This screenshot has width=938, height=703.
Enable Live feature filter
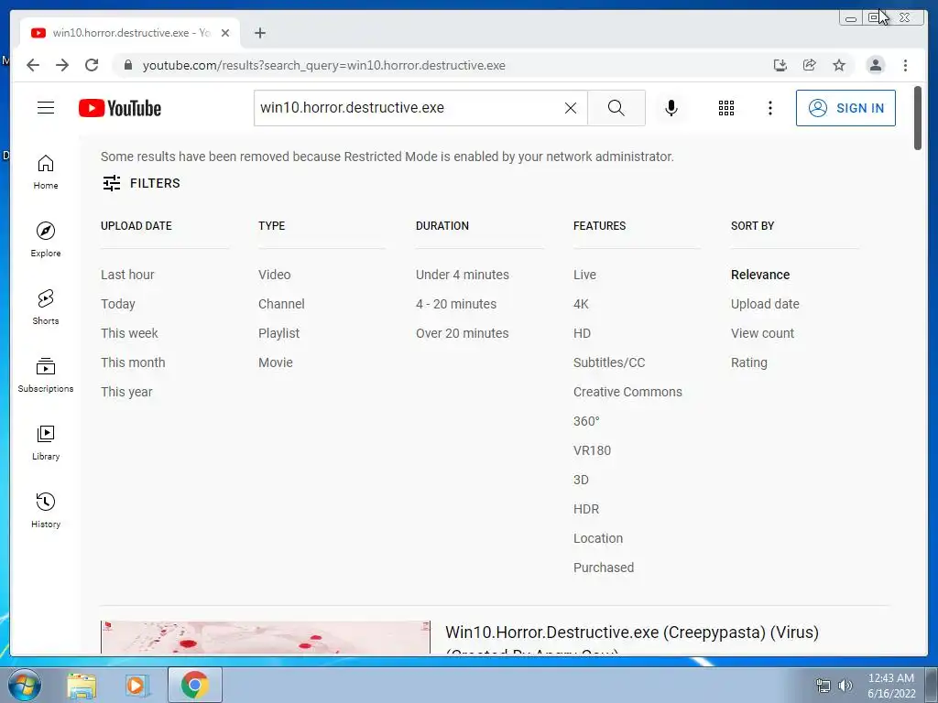(584, 275)
